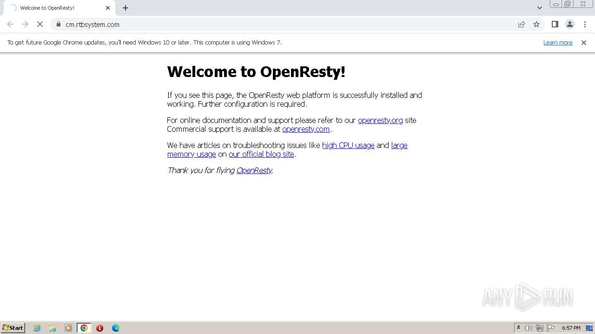This screenshot has width=595, height=334.
Task: Open the Action Center flag icon
Action: coord(551,328)
